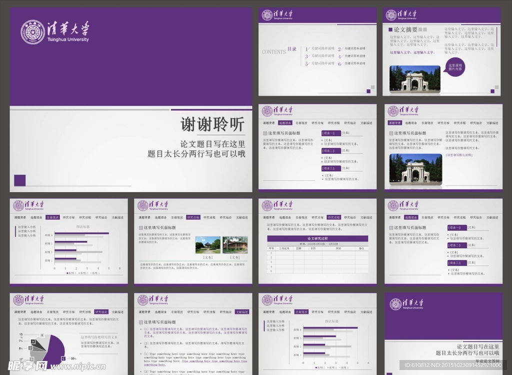512x375 pixels.
Task: Click the Tsinghua University seal on the 谢谢聆听 slide
Action: [x=32, y=32]
